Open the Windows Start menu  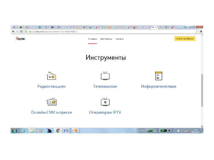tap(14, 131)
